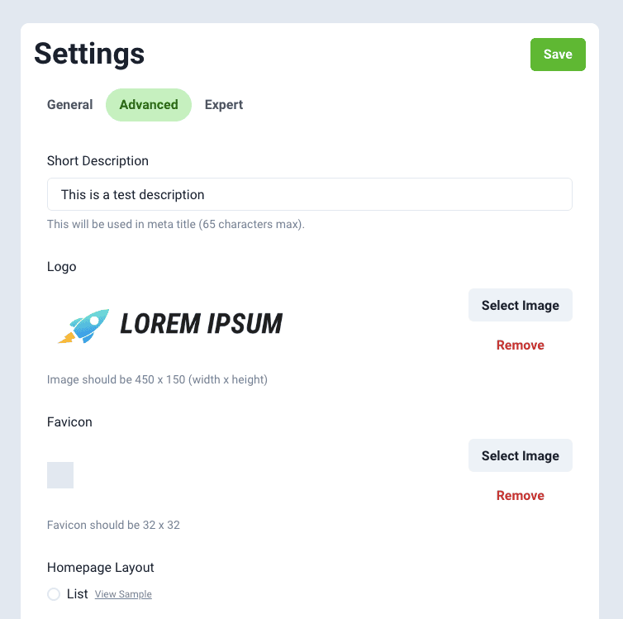Click the rocket icon in the logo

click(84, 326)
